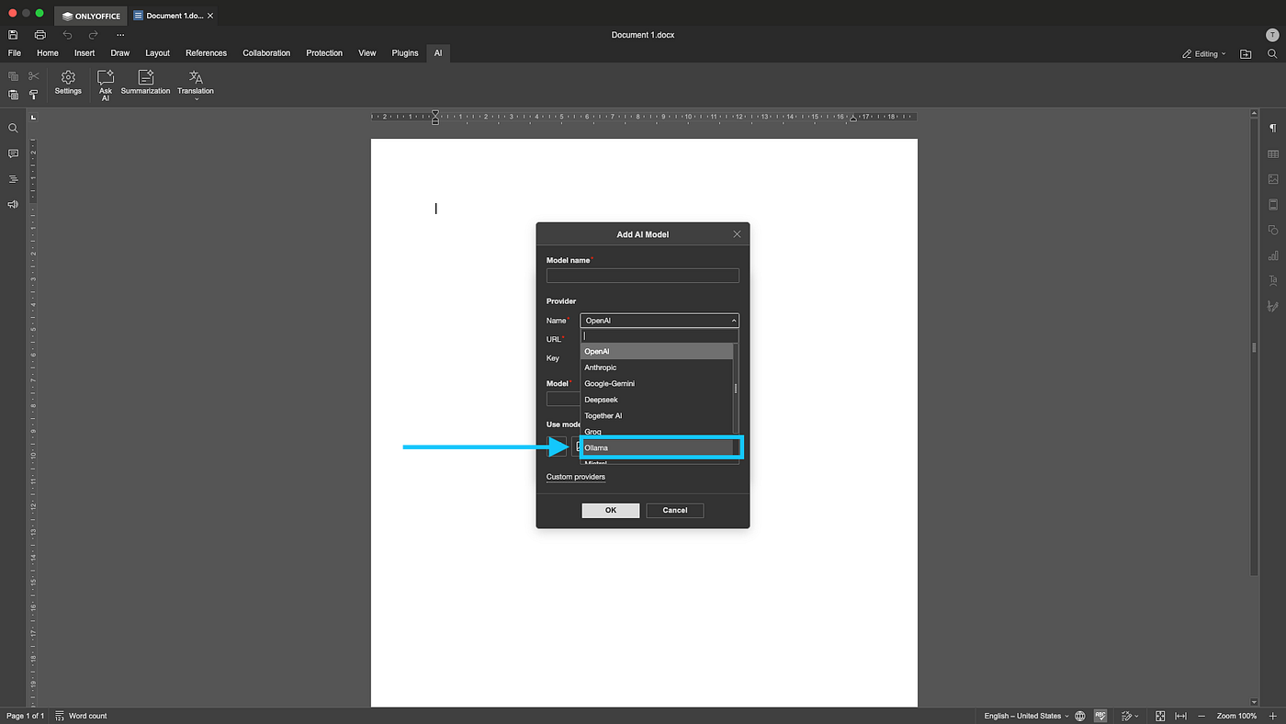Run the AI Summarization tool

[x=146, y=83]
